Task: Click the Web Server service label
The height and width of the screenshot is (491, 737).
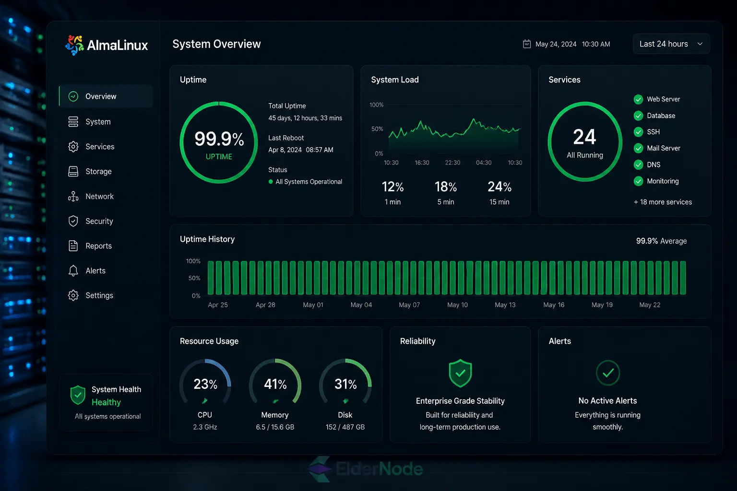Action: 664,99
